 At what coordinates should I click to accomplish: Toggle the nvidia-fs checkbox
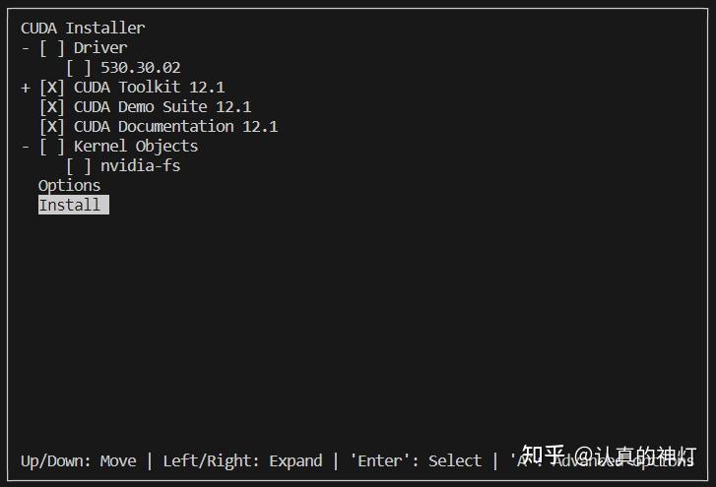79,166
